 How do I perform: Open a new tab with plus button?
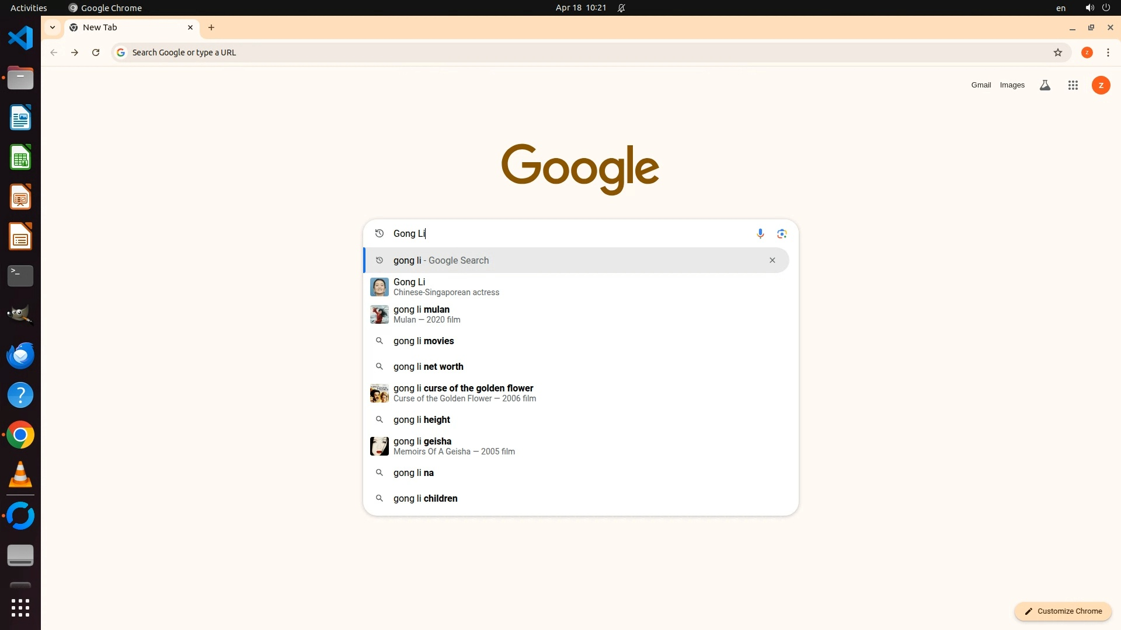coord(211,27)
